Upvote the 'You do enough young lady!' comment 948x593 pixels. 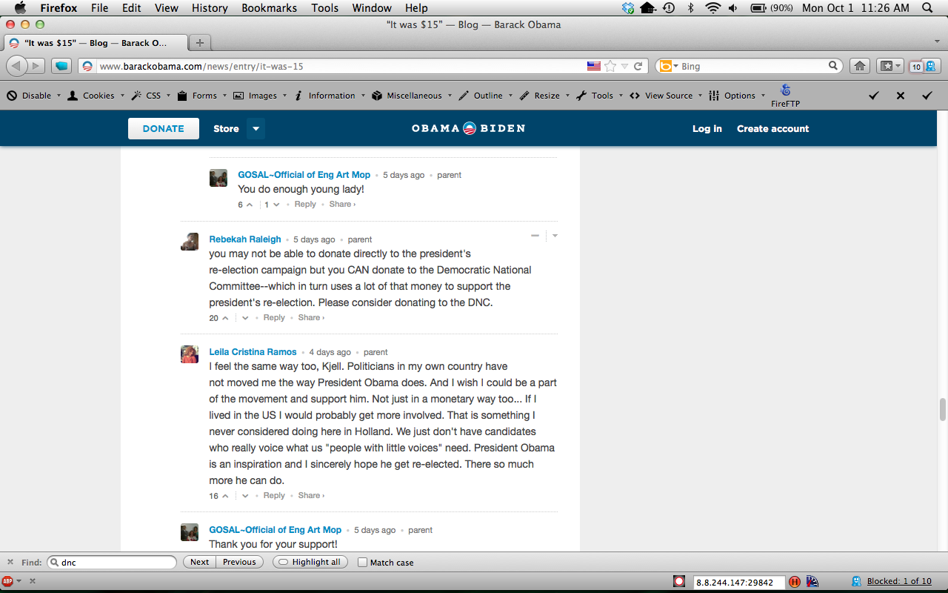click(x=250, y=205)
